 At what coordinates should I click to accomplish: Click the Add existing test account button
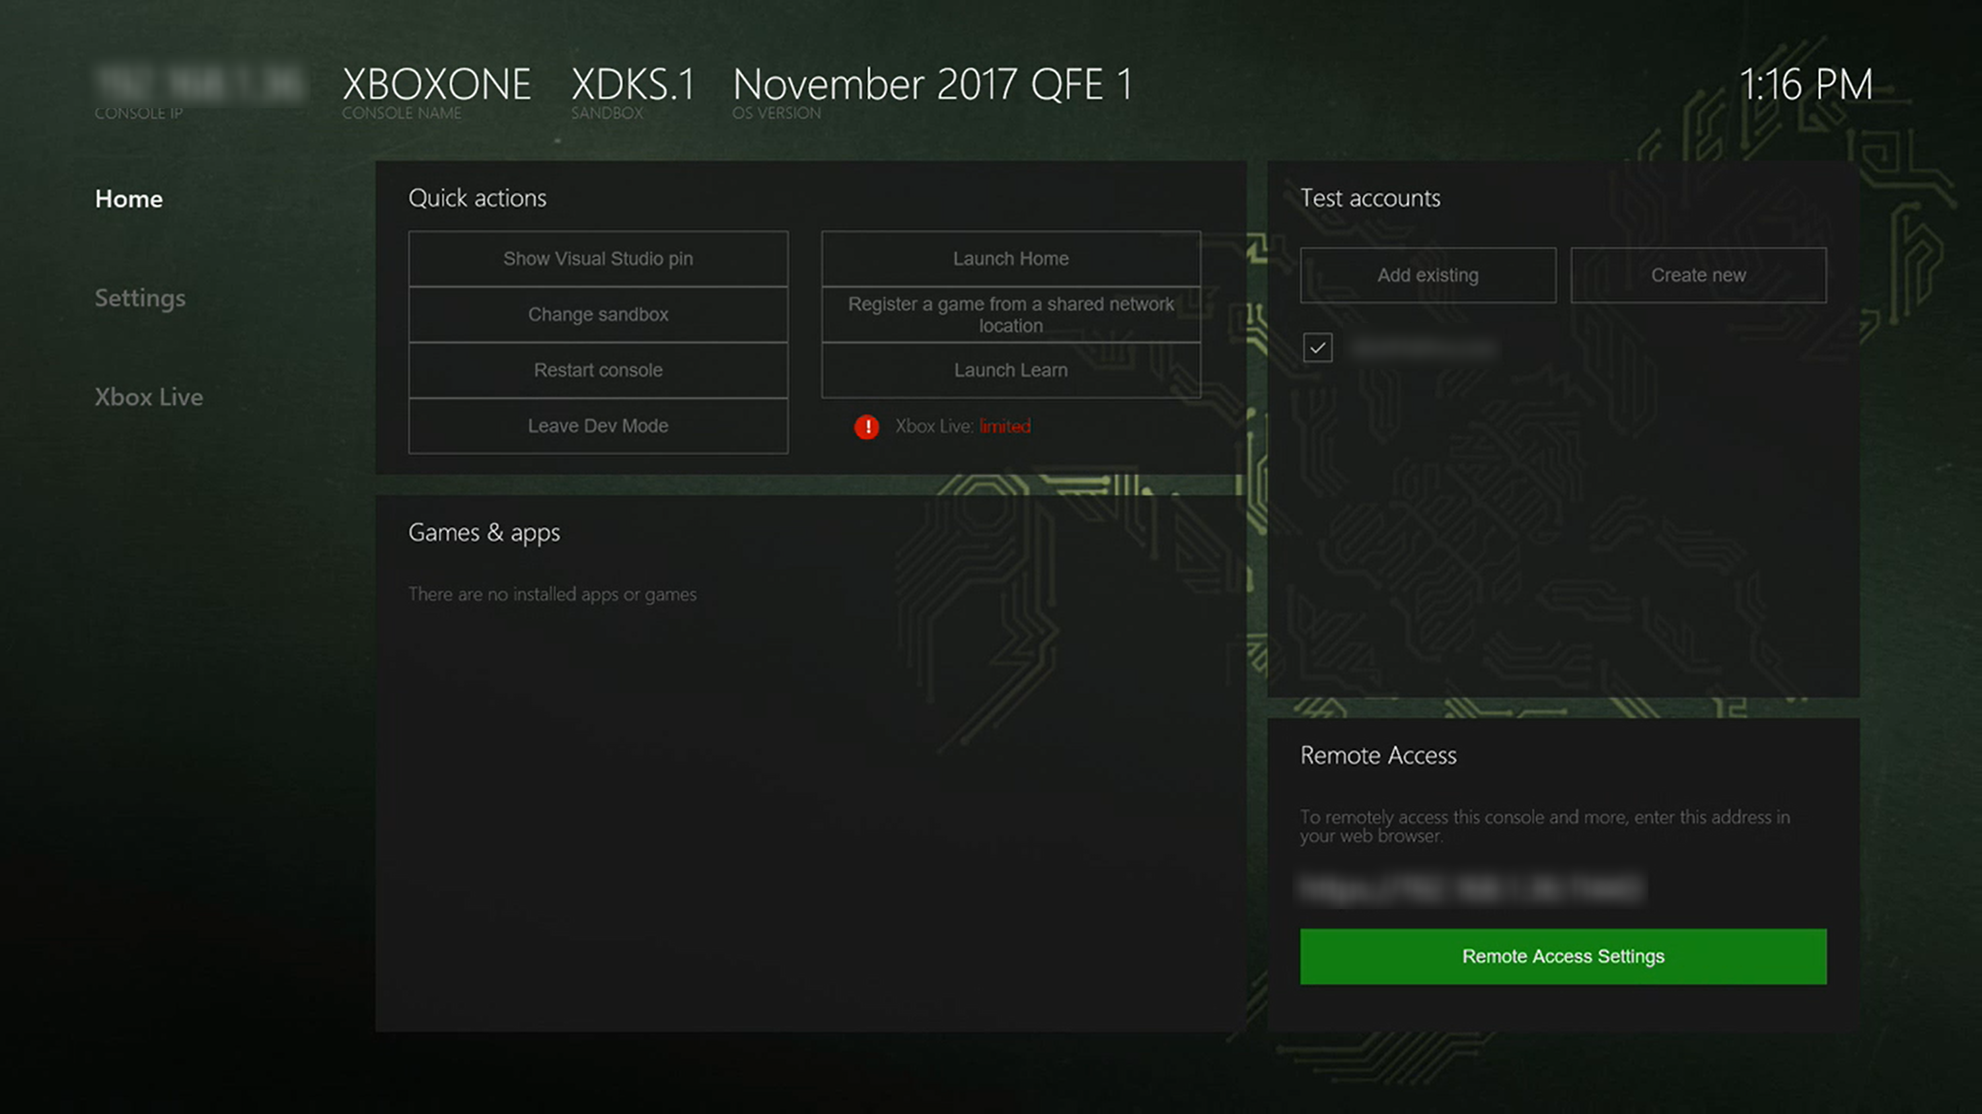click(x=1428, y=275)
